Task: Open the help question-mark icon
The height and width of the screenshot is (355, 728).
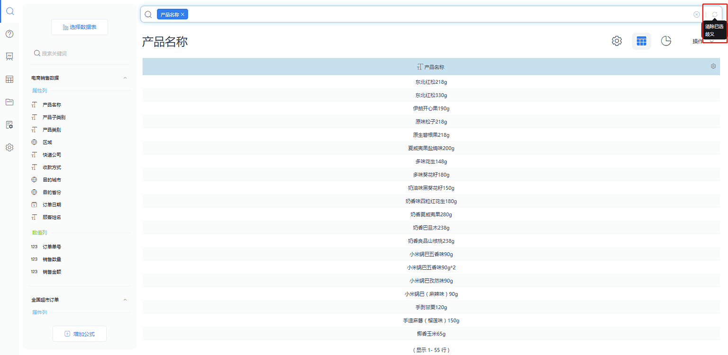Action: pyautogui.click(x=9, y=34)
